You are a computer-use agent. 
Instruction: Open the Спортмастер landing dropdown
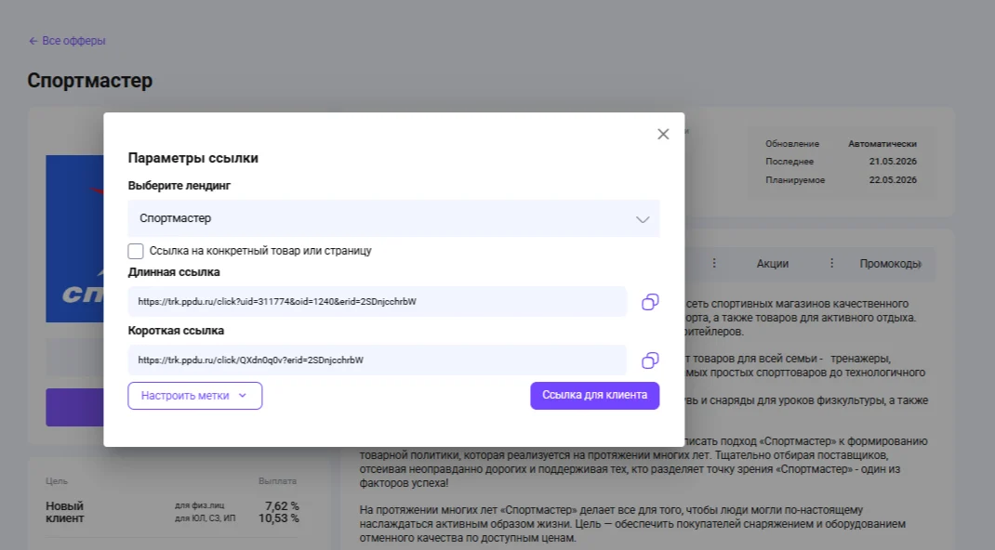393,218
